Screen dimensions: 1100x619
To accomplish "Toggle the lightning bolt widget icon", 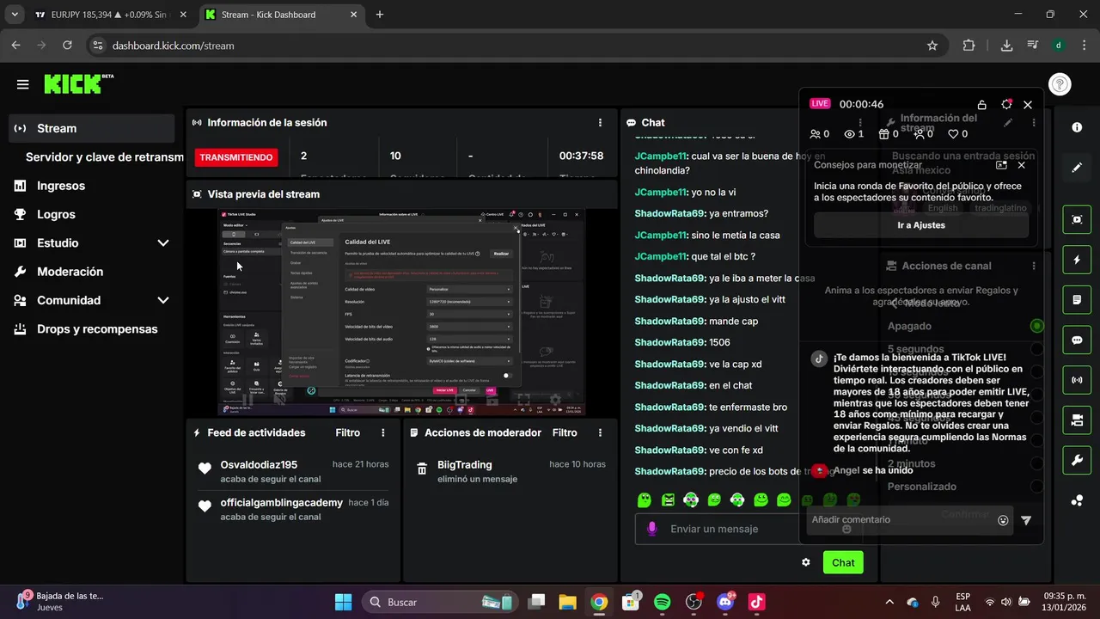I will pos(1077,260).
